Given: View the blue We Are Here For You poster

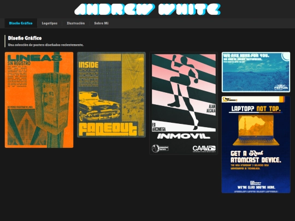Looking at the screenshot, I should pyautogui.click(x=256, y=72).
